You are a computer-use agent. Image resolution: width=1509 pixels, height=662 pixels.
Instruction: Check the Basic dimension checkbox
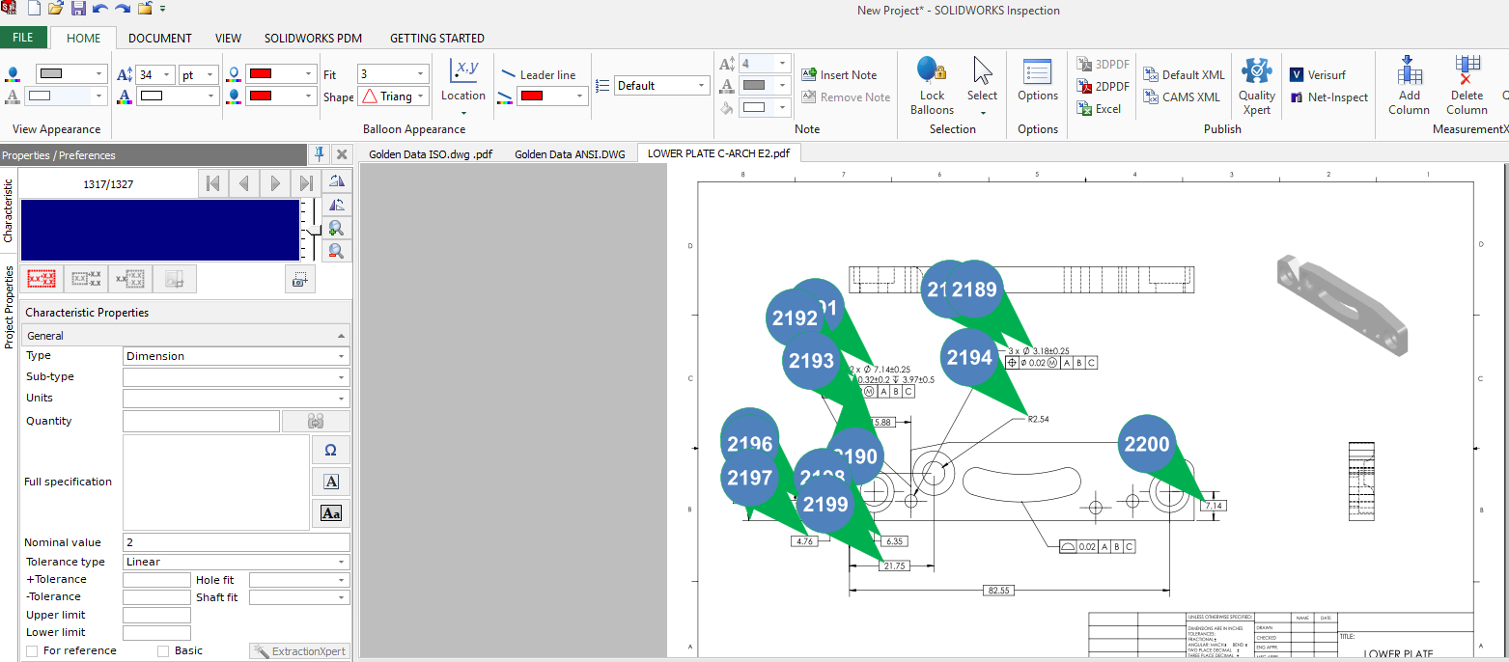[x=161, y=649]
